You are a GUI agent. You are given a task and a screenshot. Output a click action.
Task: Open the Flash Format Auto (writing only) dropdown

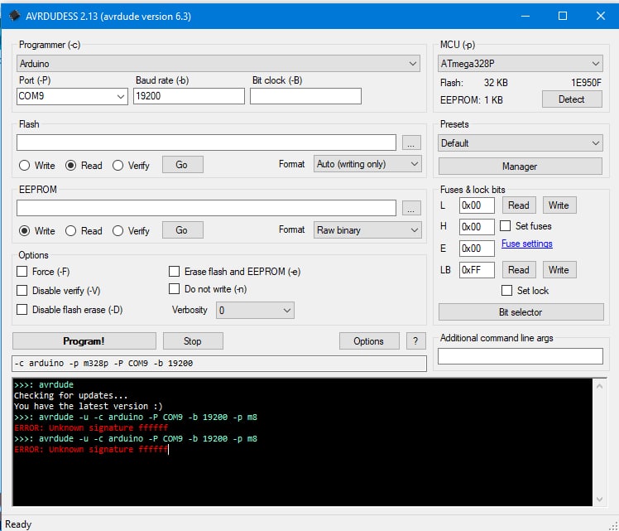[x=367, y=164]
